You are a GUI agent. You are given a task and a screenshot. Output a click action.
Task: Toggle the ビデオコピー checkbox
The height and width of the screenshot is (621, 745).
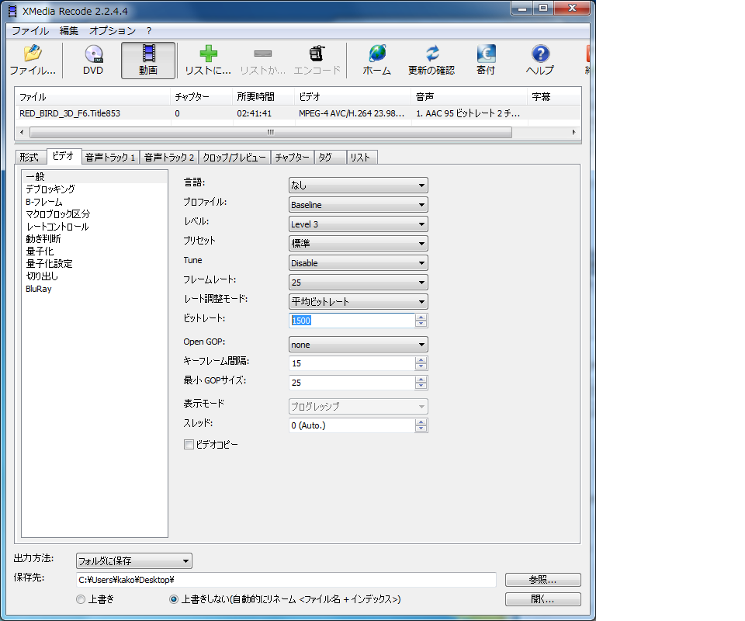189,444
